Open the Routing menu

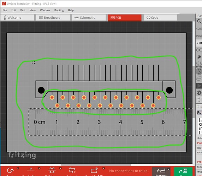(59, 10)
